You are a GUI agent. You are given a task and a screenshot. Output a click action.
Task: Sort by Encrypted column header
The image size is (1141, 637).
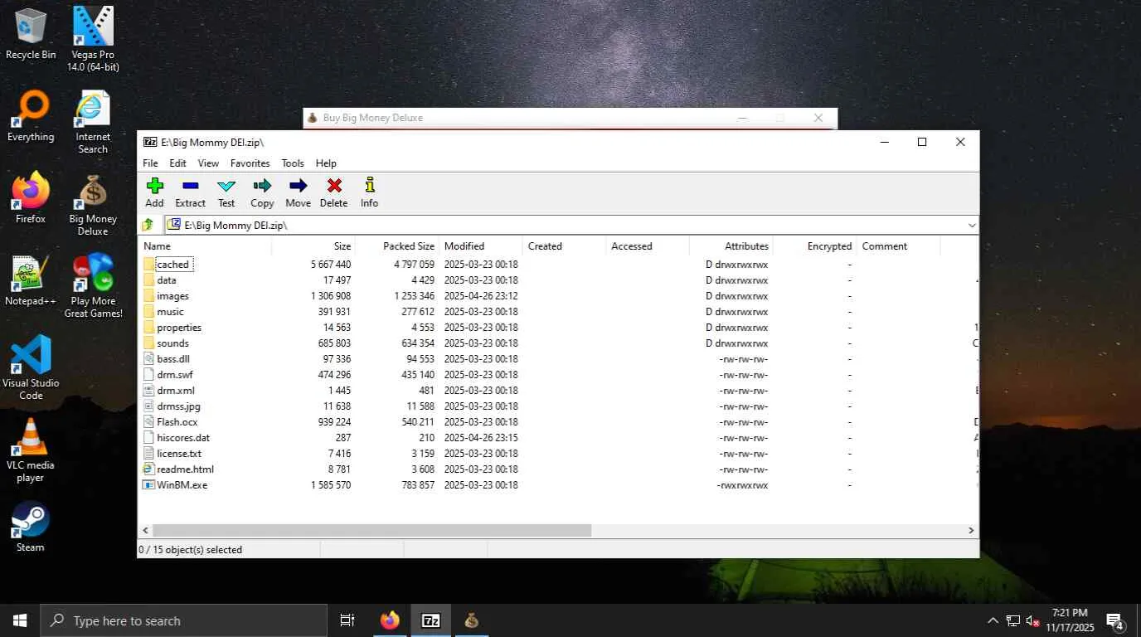[x=815, y=246]
